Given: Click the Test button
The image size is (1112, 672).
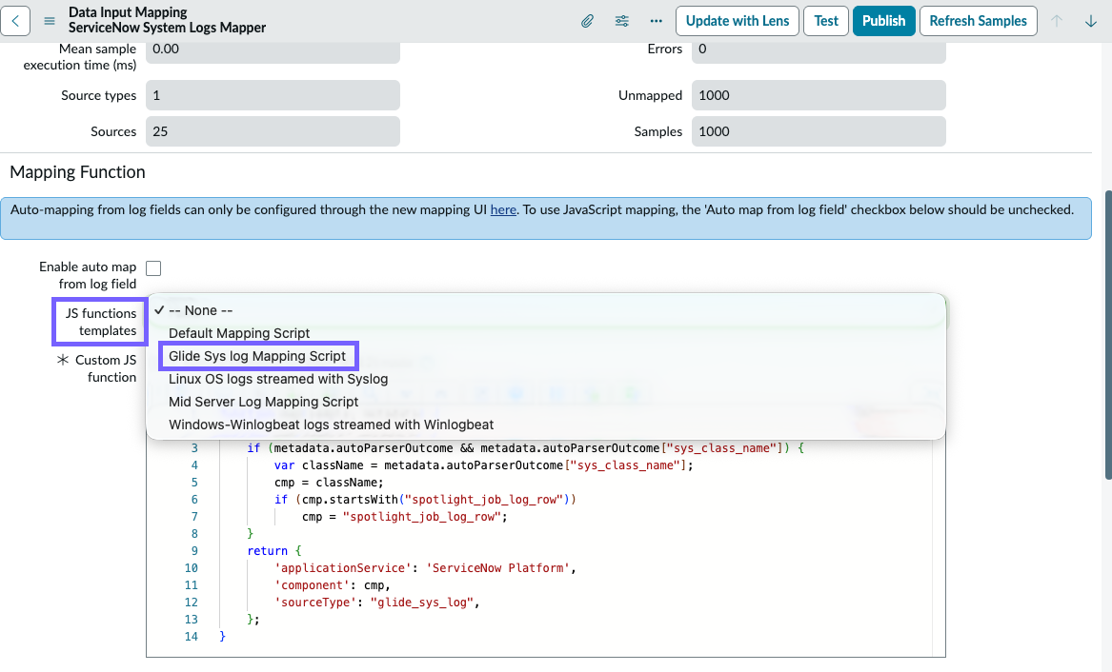Looking at the screenshot, I should click(825, 21).
